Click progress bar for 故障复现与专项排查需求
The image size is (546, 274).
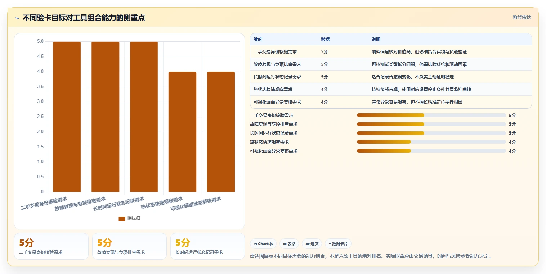[431, 124]
